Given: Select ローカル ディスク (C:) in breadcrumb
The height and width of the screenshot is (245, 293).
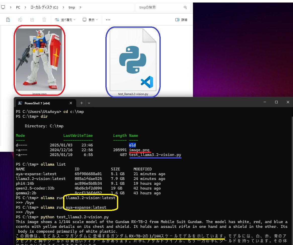Looking at the screenshot, I should click(x=44, y=7).
